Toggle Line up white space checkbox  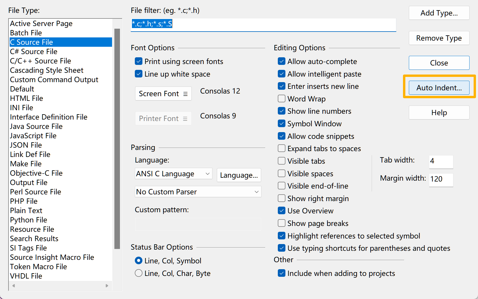coord(139,74)
